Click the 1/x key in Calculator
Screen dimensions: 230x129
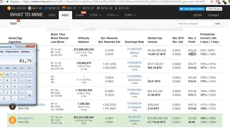(x=29, y=86)
